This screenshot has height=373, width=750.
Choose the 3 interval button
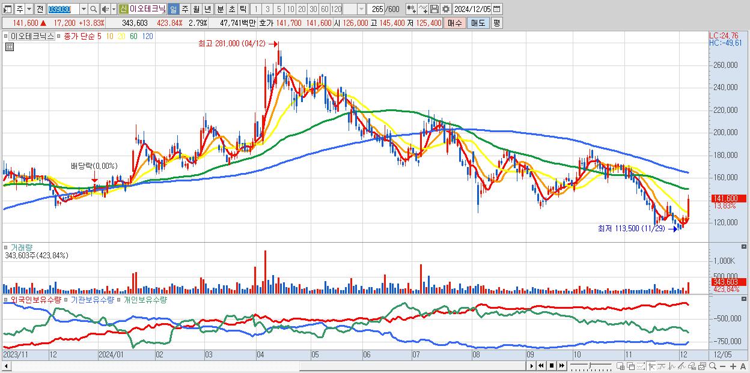click(x=267, y=9)
